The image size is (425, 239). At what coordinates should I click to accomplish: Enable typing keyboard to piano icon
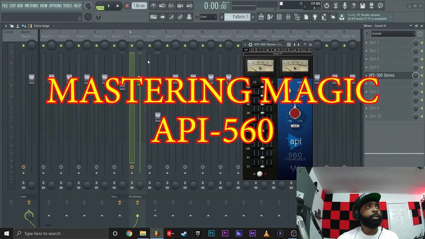(153, 17)
